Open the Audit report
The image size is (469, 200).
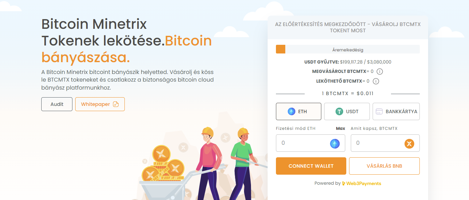point(57,104)
